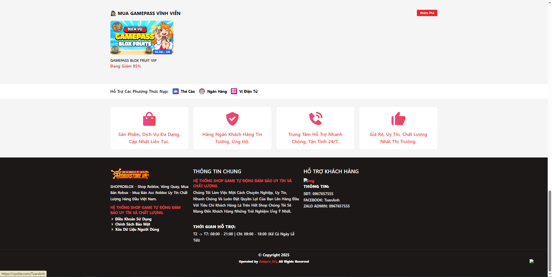Click the Ngân Hàng bank icon
The image size is (552, 277).
point(202,91)
